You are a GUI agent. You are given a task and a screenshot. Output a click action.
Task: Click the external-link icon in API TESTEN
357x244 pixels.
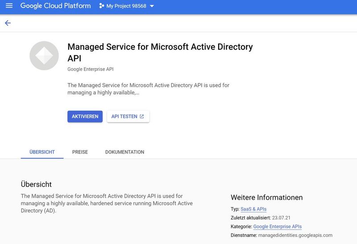click(142, 116)
